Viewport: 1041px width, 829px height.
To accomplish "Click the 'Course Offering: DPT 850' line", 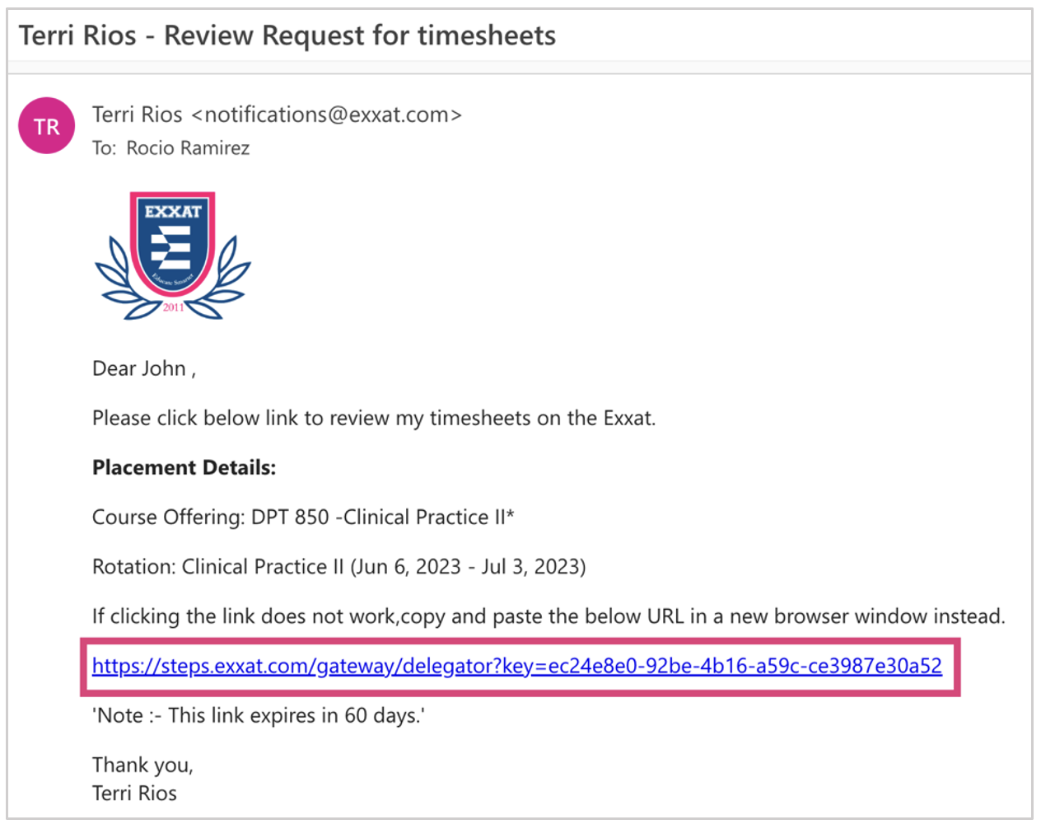I will 302,518.
